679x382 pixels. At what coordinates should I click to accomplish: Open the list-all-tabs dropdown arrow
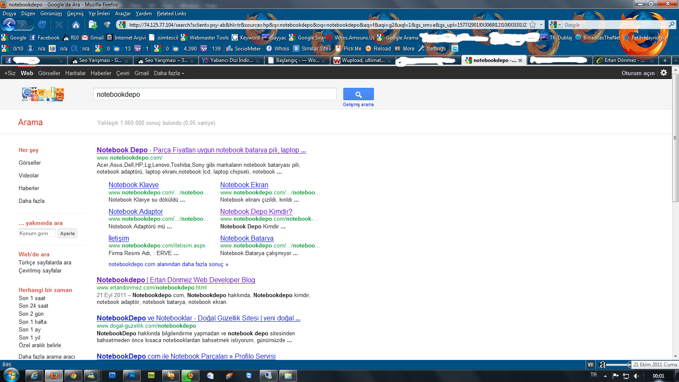pyautogui.click(x=676, y=60)
